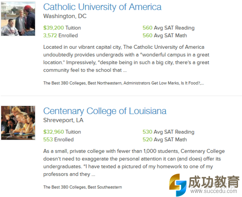Screen dimensions: 242x197
Task: Click the Shreveport, LA location text
Action: click(63, 120)
